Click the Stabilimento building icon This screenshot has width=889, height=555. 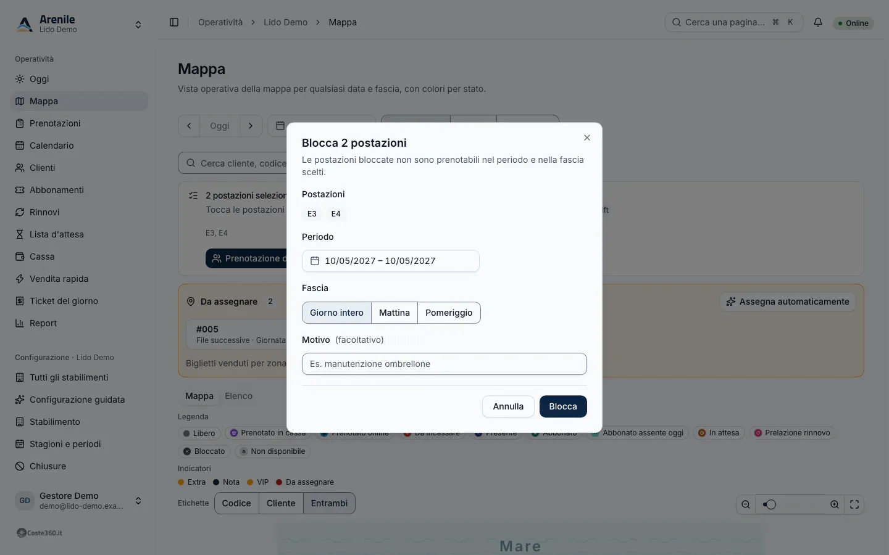point(20,422)
